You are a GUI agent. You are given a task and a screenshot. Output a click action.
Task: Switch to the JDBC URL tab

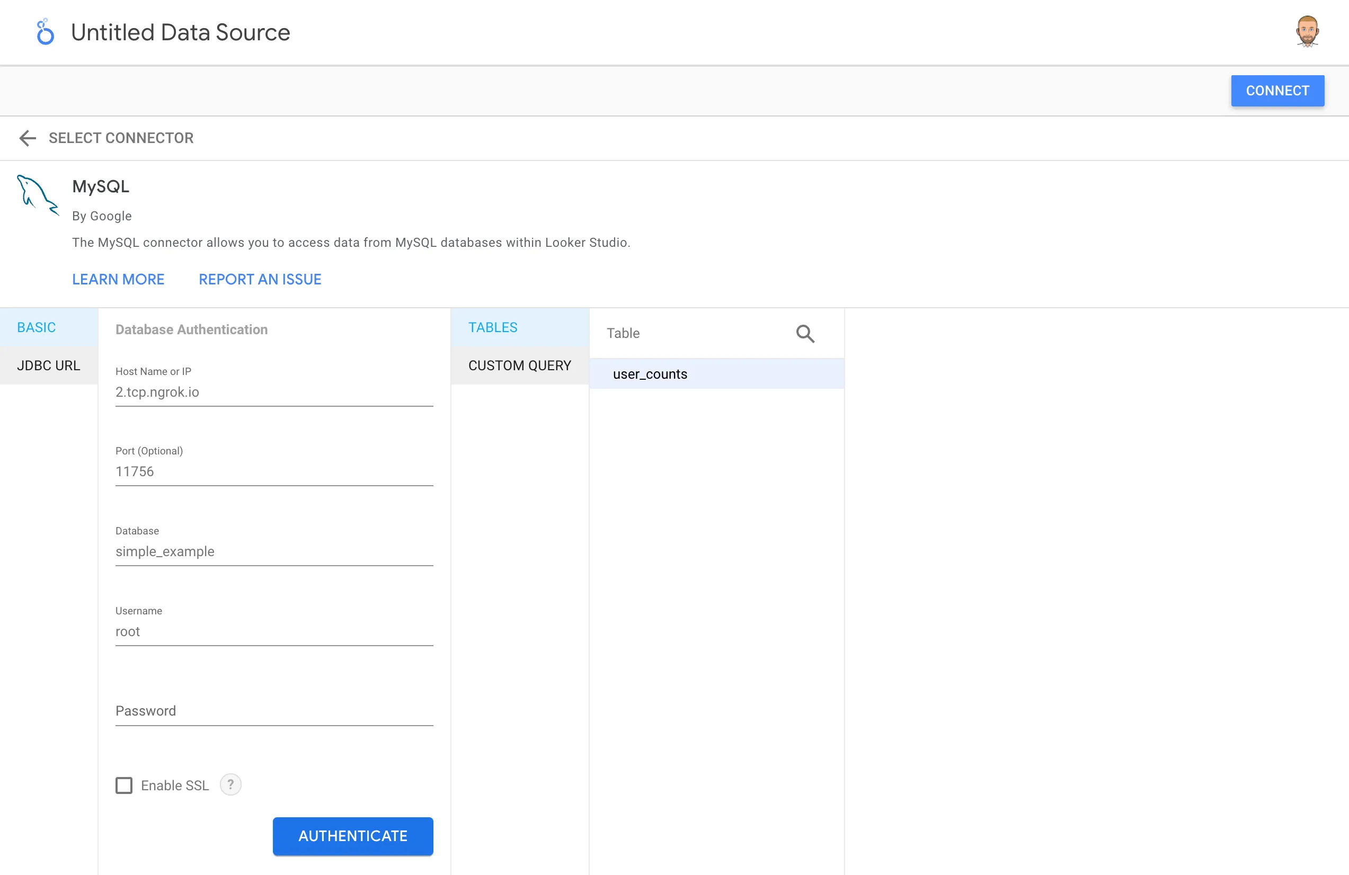[49, 365]
